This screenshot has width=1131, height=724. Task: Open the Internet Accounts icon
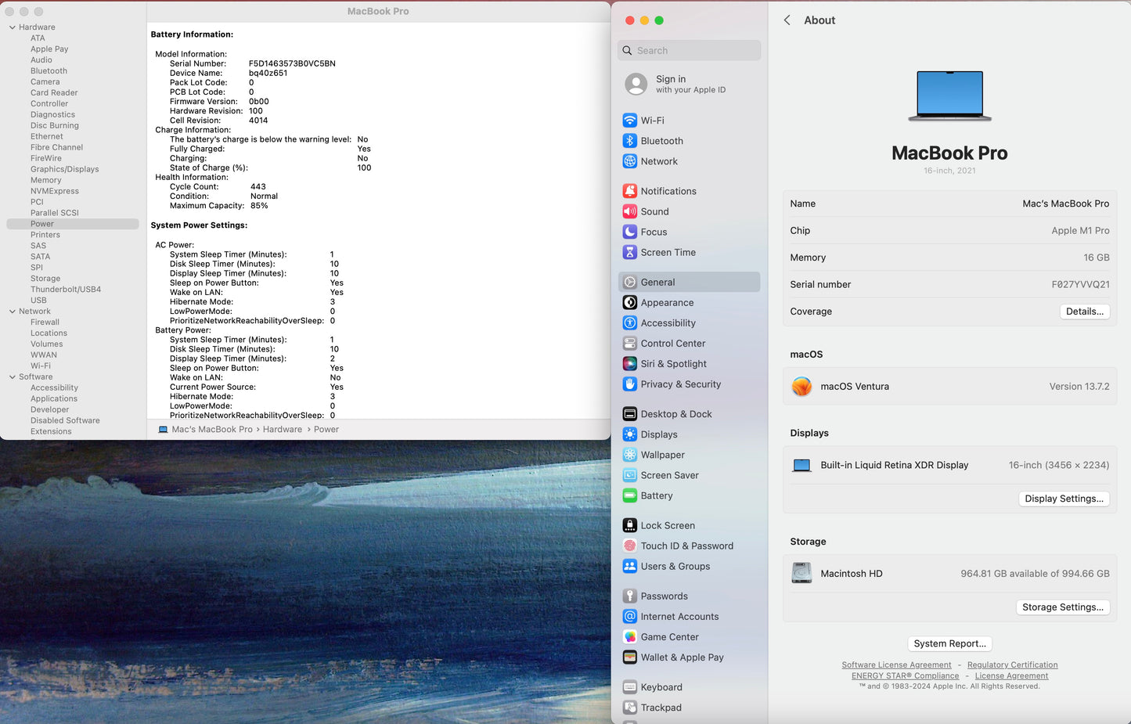tap(630, 616)
